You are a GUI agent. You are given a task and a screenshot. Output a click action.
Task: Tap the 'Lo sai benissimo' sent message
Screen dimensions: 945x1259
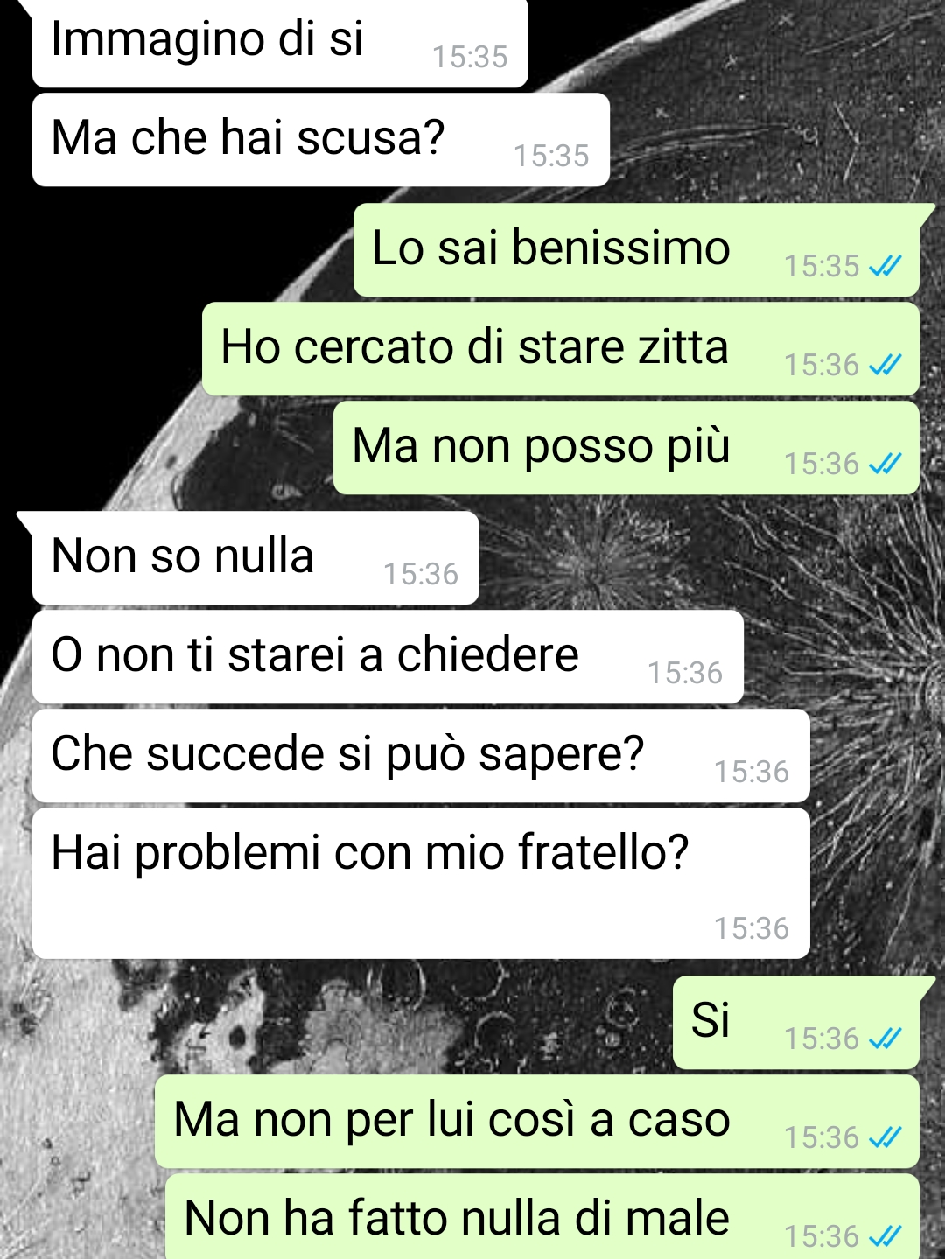[x=637, y=250]
